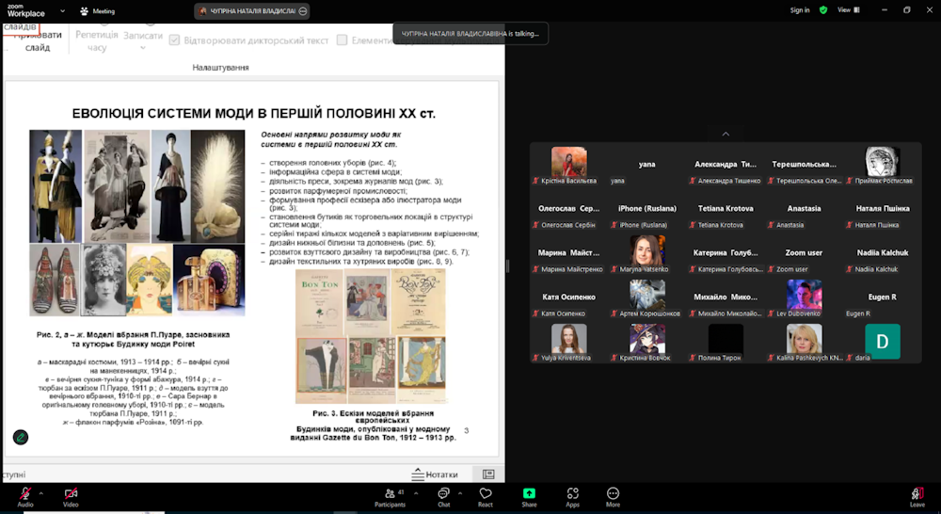Click the round icon in the ЧУПРІНА НАТАЛІЯ tab

click(303, 10)
